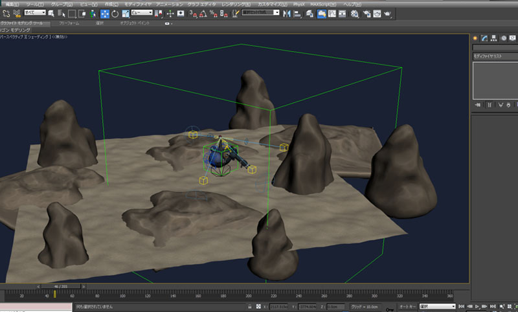Select the オブジェクト ペイント ribbon tab
The image size is (518, 312).
135,23
